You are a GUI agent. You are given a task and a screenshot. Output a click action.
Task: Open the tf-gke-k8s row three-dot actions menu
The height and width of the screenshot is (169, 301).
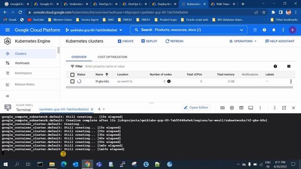(x=291, y=81)
